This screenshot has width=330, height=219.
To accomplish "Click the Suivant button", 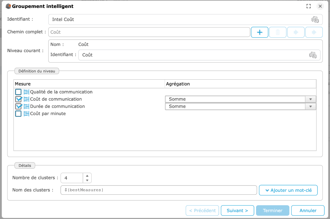I will click(x=237, y=210).
